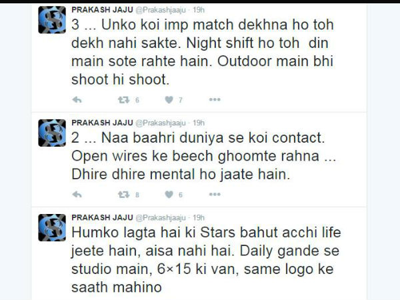Retweet the '3 ... Unko koi imp match' tweet
Viewport: 400px width, 300px height.
[124, 100]
